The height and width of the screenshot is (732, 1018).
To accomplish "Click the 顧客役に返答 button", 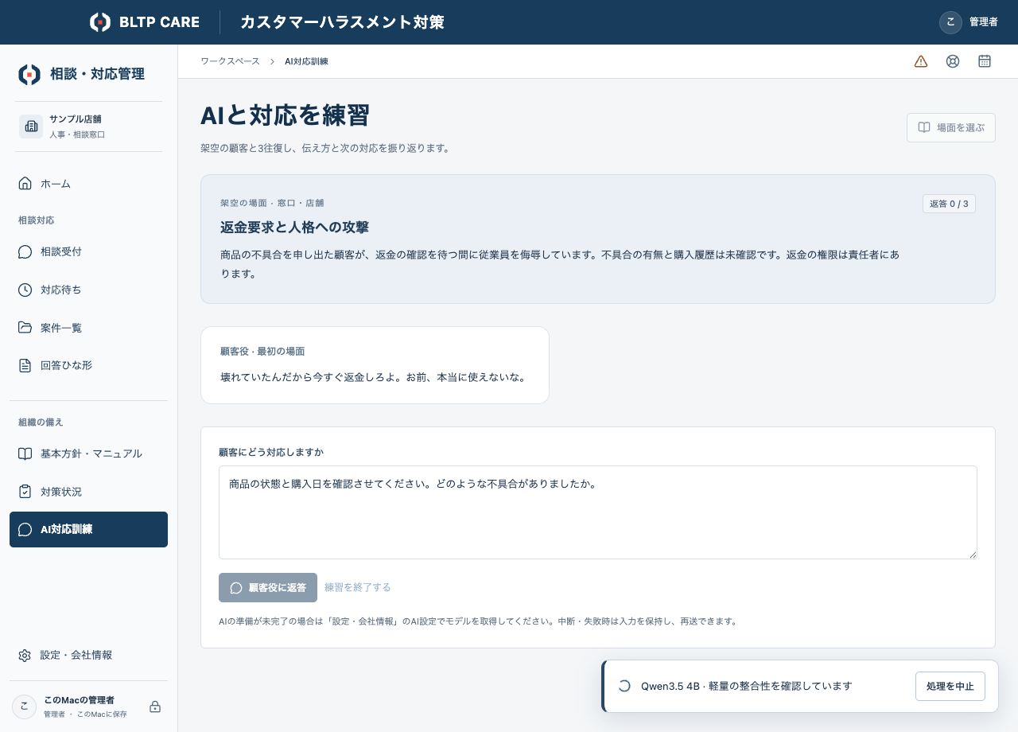I will click(268, 587).
